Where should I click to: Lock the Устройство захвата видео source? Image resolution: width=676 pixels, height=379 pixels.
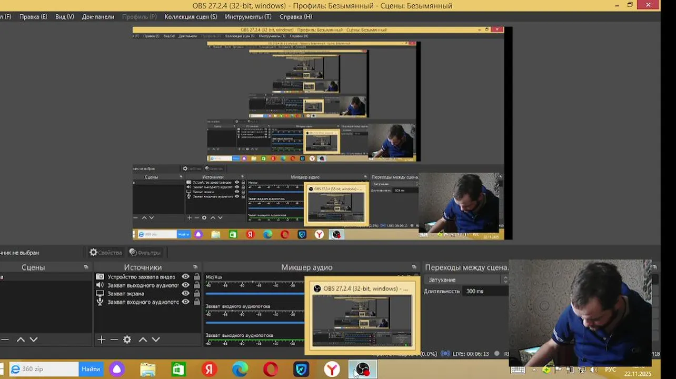196,277
